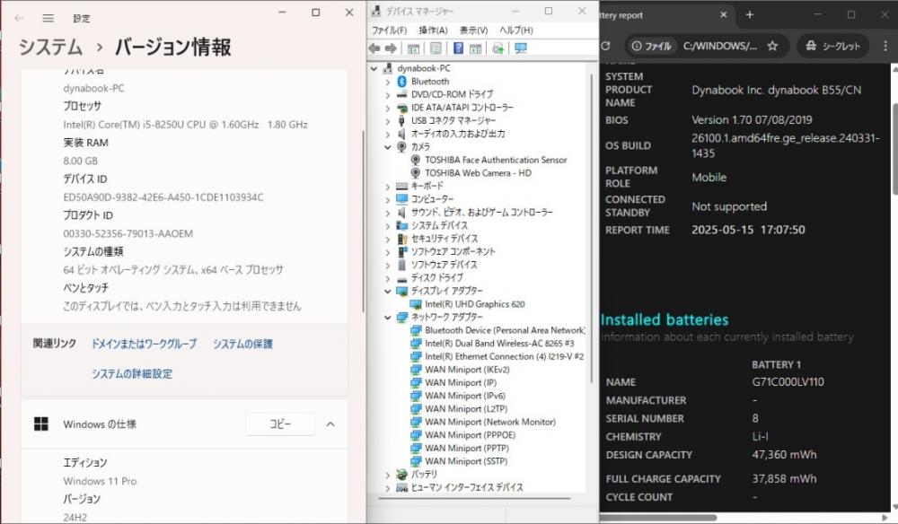Open 表示(V) menu in Device Manager
Screen dimensions: 898x524
(473, 31)
